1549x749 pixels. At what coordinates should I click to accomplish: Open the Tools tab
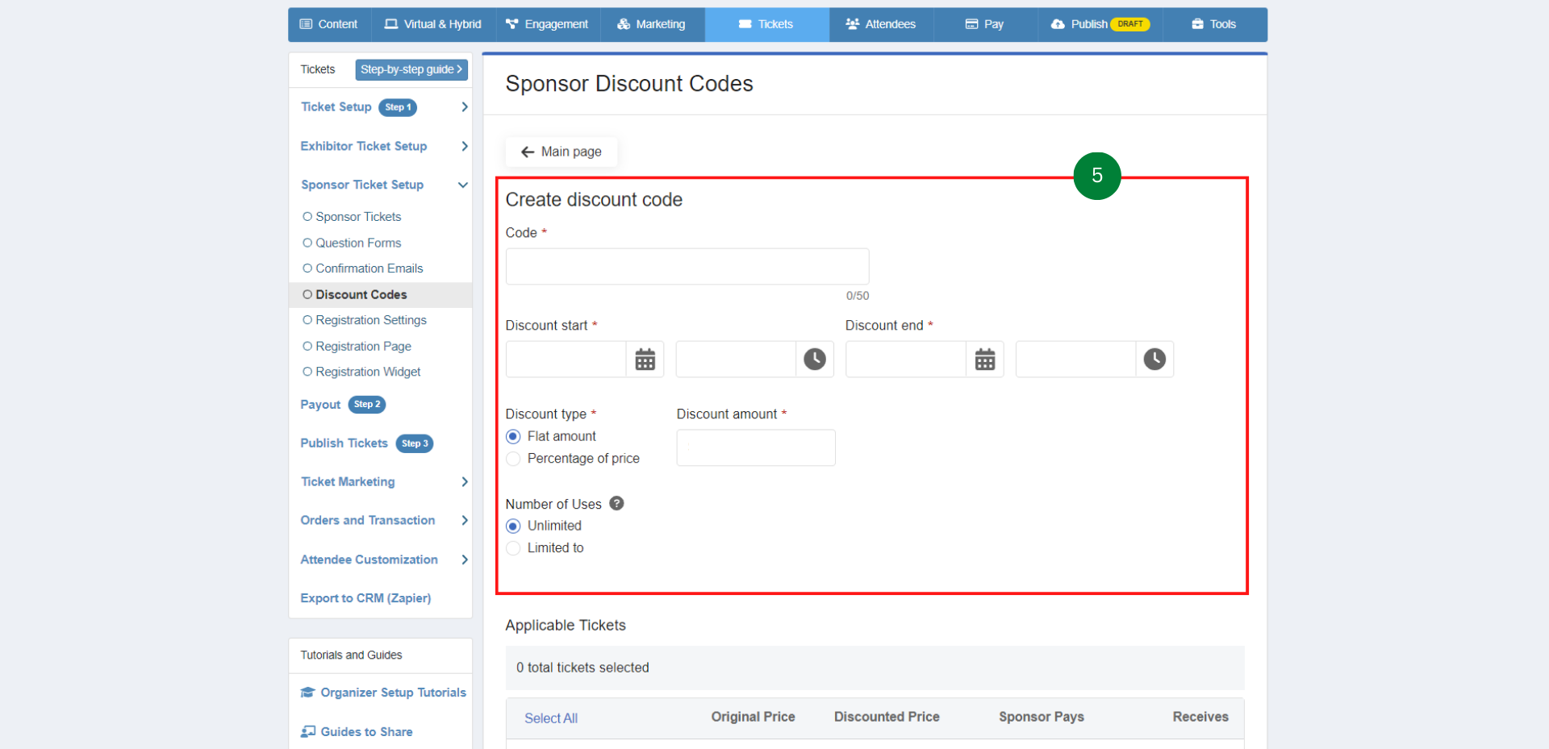pos(1214,24)
